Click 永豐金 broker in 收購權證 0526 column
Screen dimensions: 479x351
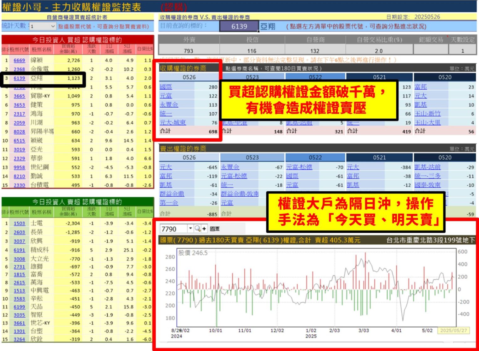tap(169, 104)
